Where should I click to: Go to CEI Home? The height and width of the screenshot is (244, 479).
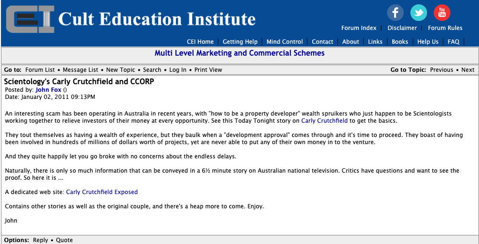200,42
